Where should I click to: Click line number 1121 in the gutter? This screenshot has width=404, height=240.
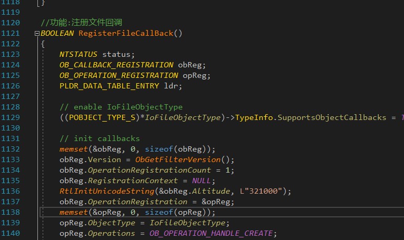(x=11, y=34)
